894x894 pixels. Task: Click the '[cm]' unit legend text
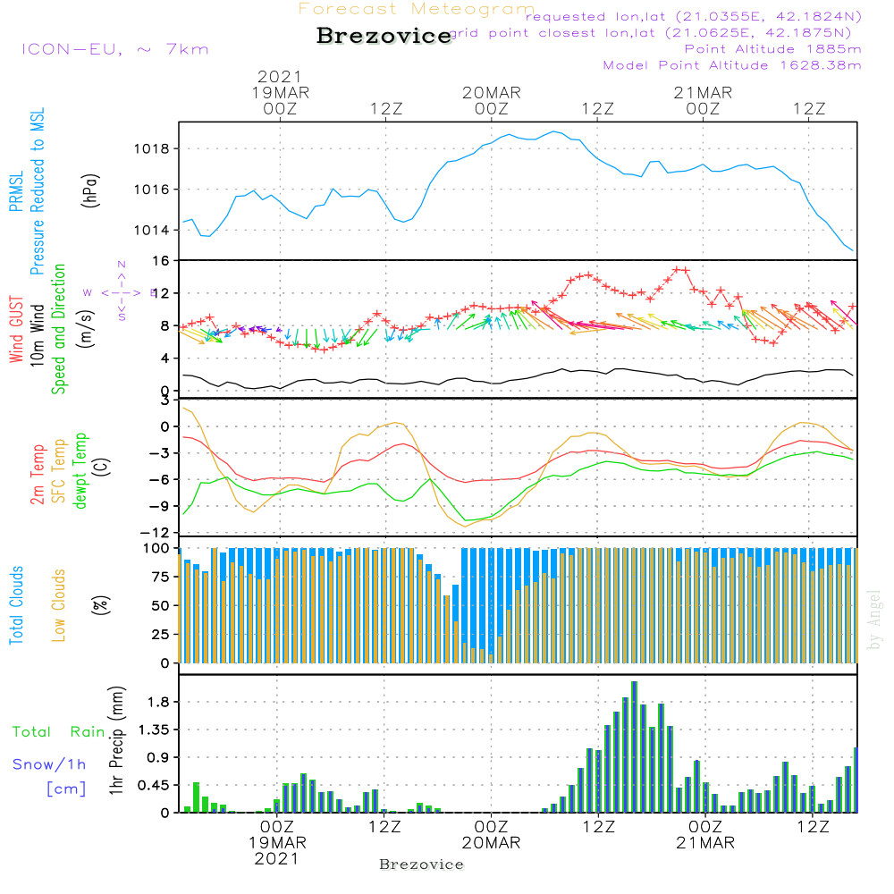click(66, 789)
